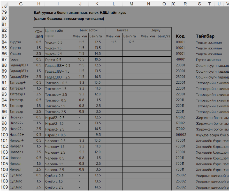The image size is (230, 191).
Task: Click row header 100
Action: tap(4, 135)
